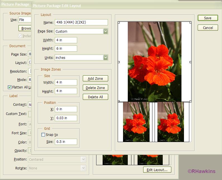222x180 pixels.
Task: Click the image zone Height field
Action: [66, 91]
